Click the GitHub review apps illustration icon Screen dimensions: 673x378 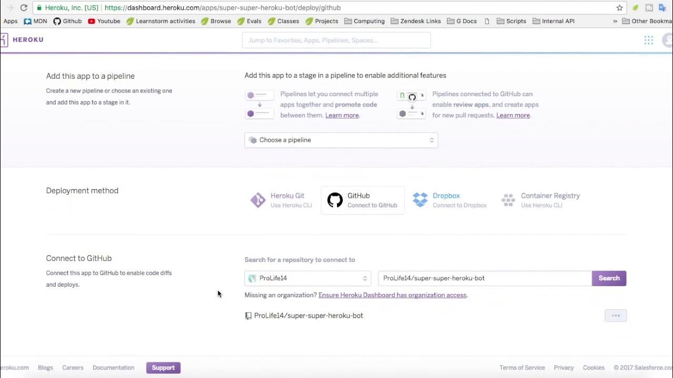411,104
